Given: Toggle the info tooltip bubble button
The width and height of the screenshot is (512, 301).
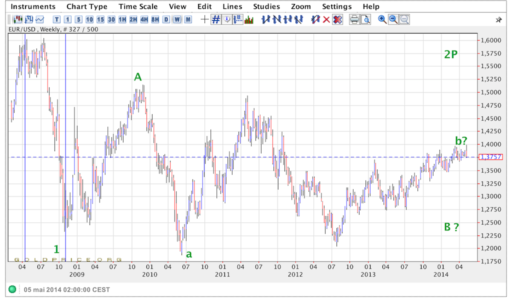Looking at the screenshot, I should 227,19.
